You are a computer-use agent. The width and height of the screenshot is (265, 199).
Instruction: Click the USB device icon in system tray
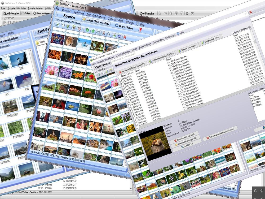point(255,191)
